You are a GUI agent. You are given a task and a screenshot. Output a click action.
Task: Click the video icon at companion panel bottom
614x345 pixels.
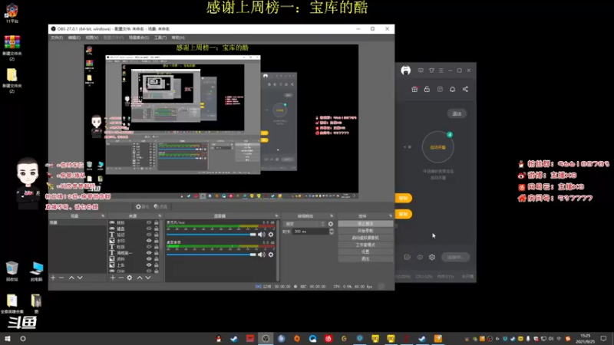408,257
